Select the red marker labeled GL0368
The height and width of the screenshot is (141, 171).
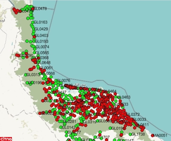[38, 58]
